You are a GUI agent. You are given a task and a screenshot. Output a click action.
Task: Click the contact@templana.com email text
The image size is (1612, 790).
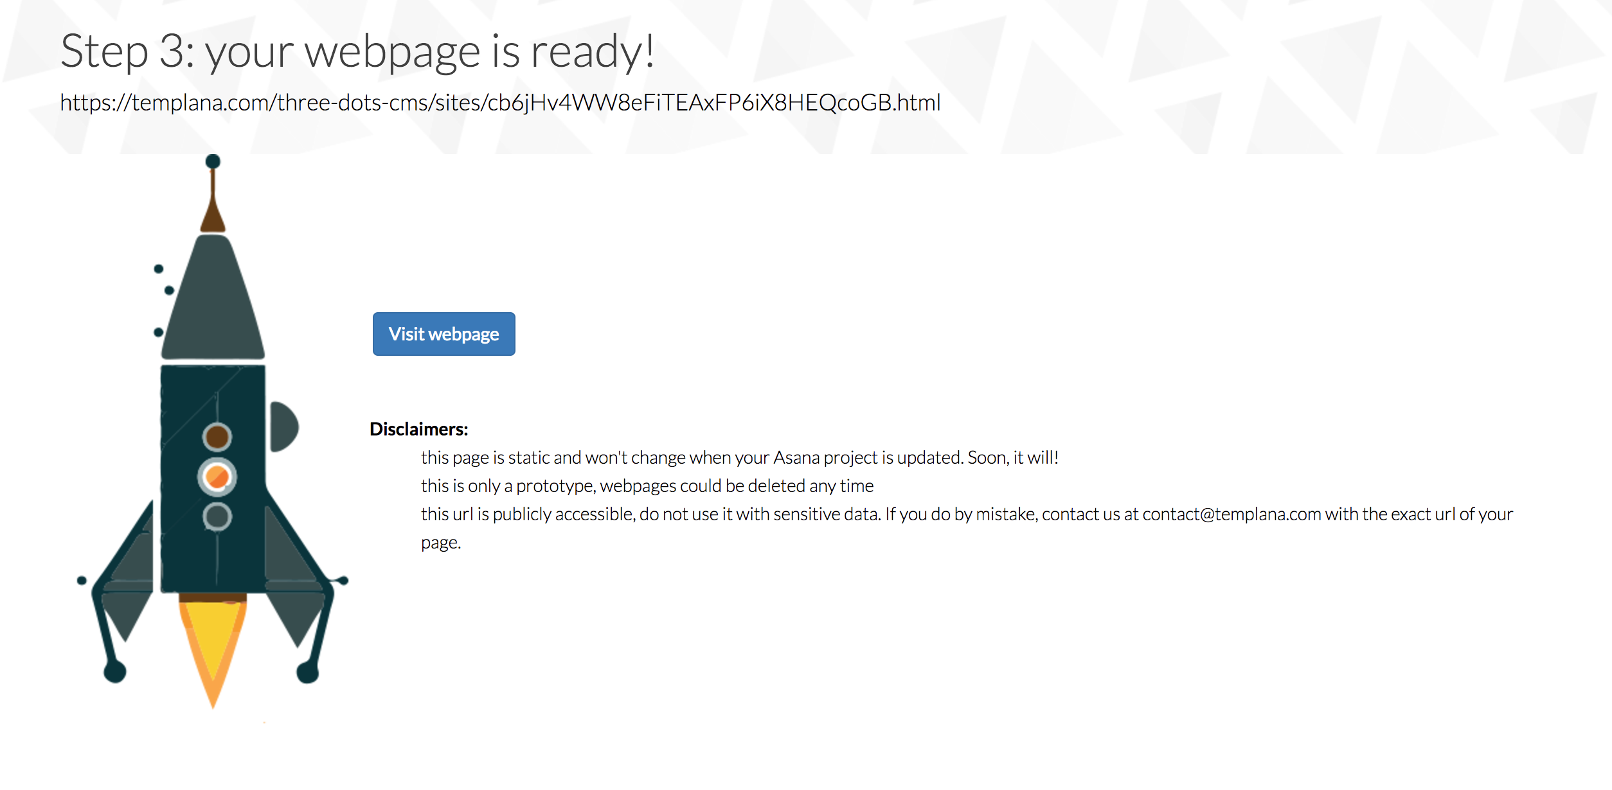point(1231,514)
